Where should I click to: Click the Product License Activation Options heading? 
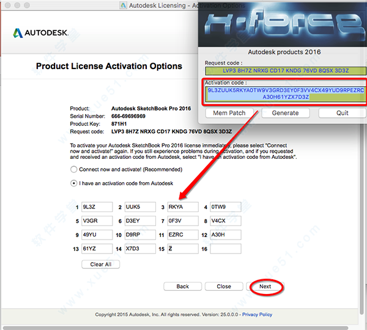pyautogui.click(x=109, y=66)
